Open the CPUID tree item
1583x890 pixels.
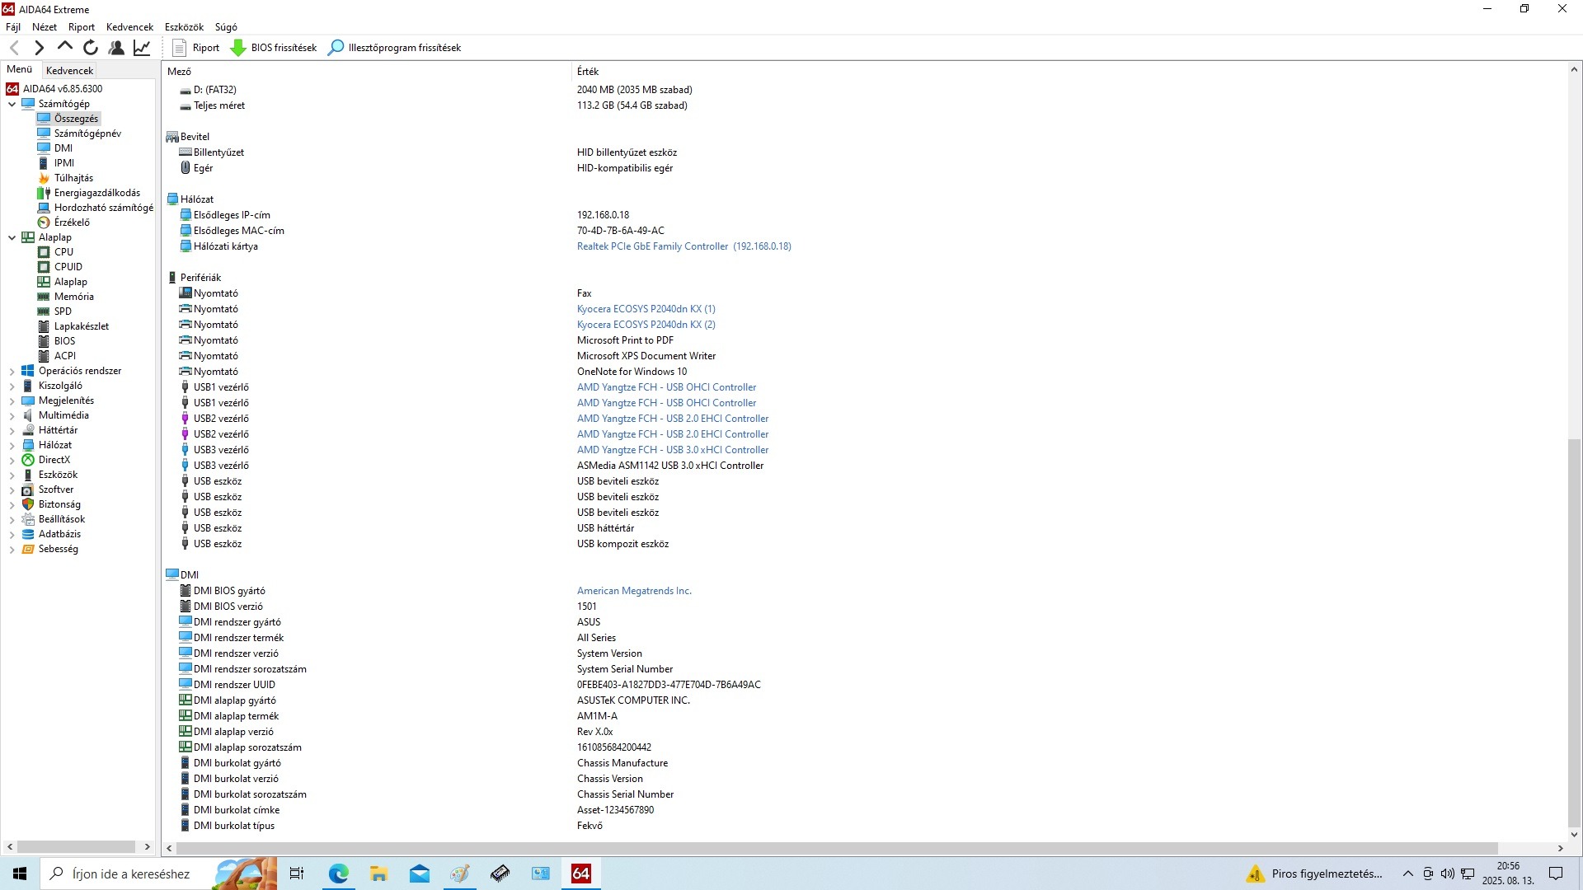point(68,267)
